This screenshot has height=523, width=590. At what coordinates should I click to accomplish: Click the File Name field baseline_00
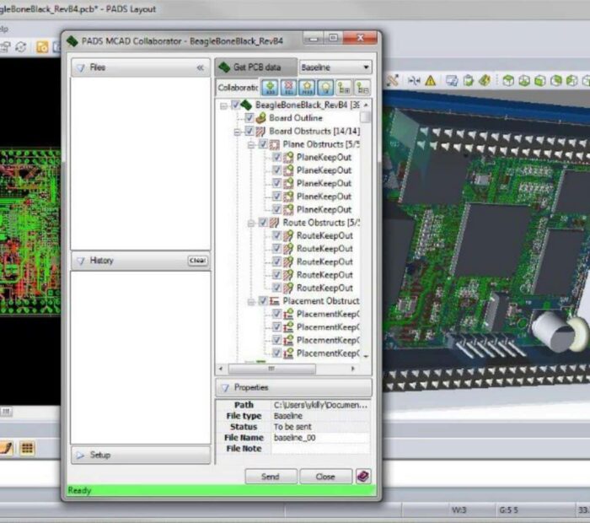tap(320, 438)
